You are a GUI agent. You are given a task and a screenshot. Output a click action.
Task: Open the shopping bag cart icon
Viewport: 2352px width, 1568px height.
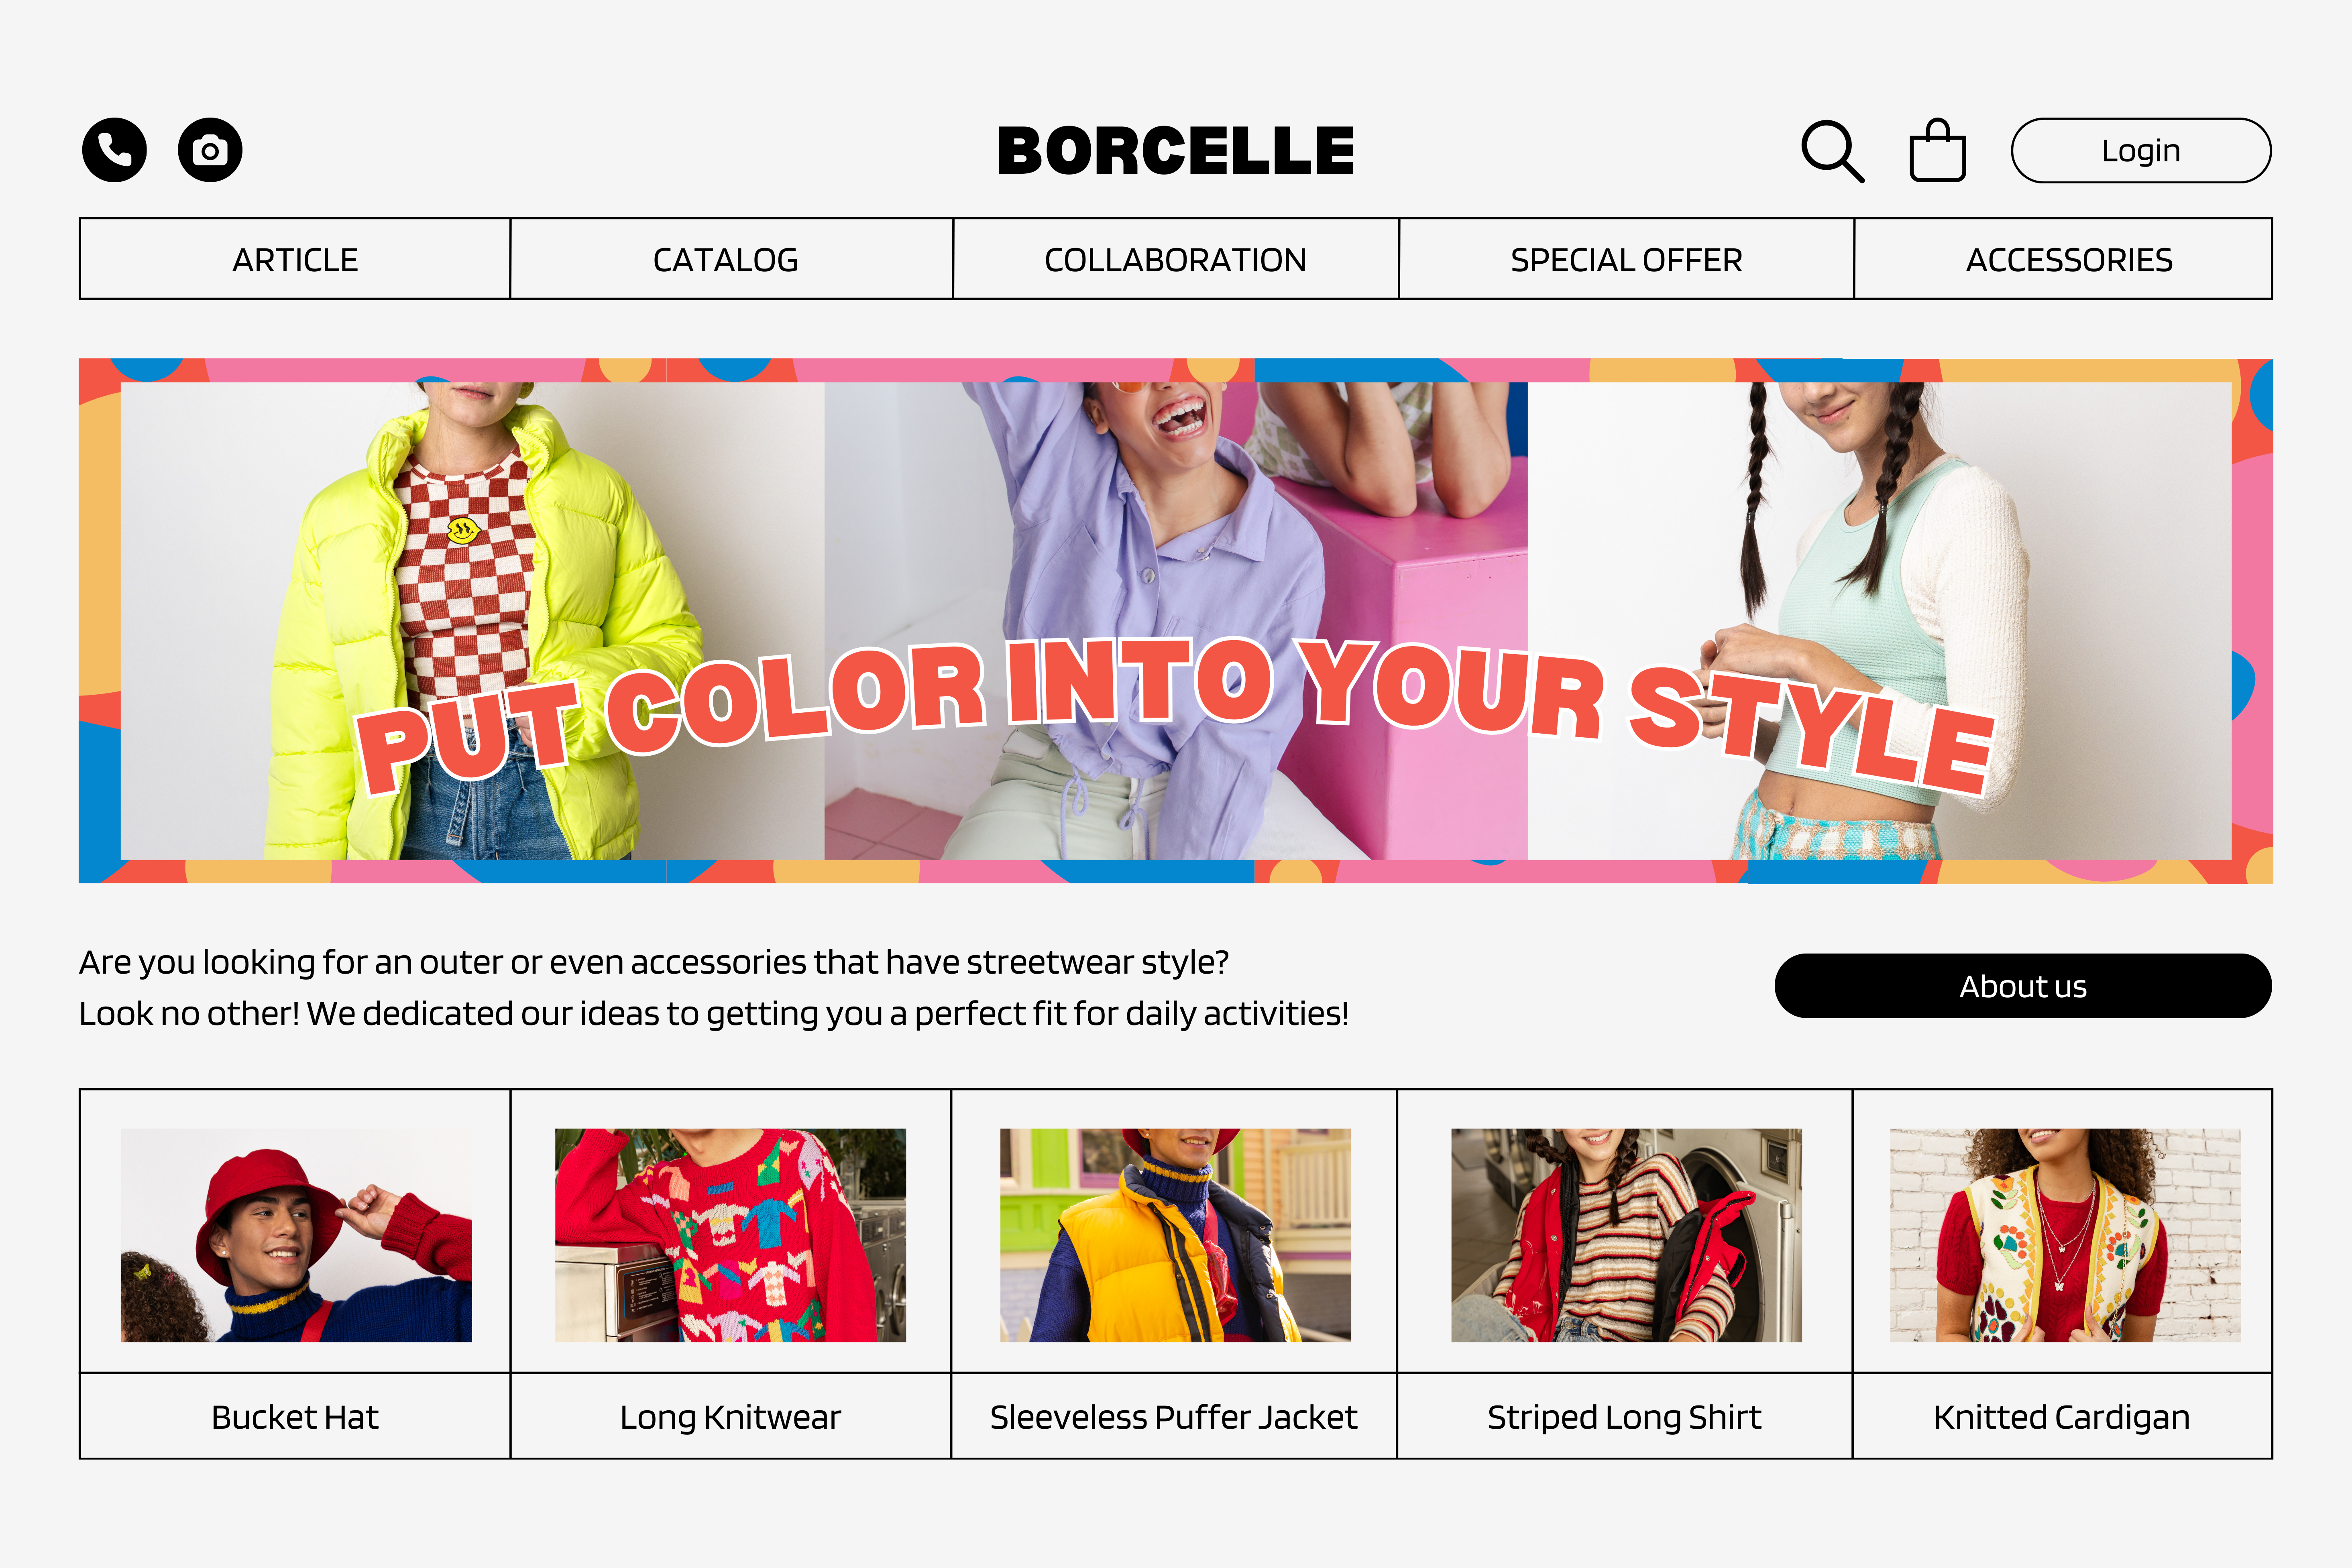[1938, 150]
